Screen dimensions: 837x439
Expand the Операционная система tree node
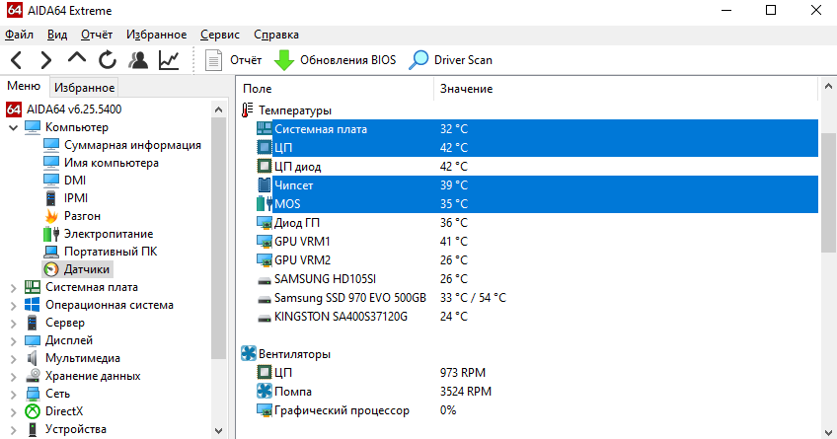tap(12, 305)
